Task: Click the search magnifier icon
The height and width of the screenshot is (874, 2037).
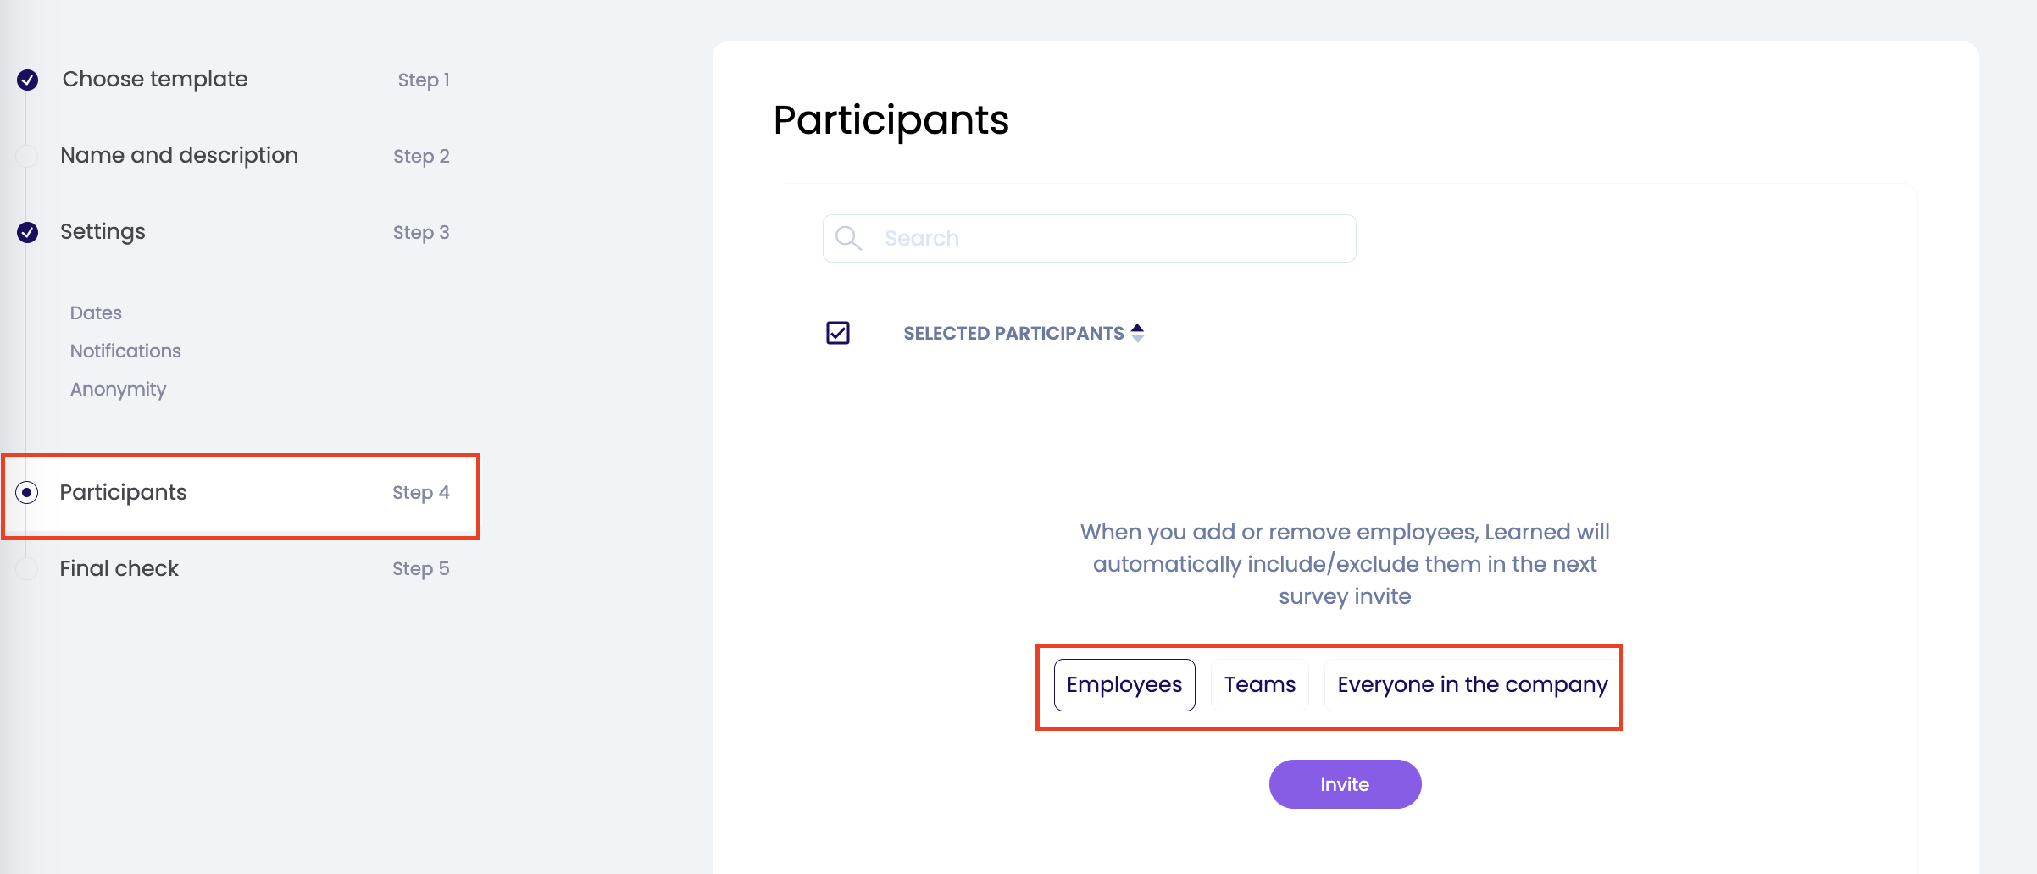Action: pyautogui.click(x=848, y=238)
